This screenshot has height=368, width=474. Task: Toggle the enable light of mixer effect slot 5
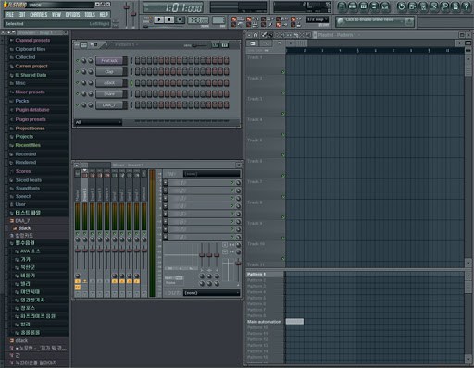pyautogui.click(x=231, y=214)
